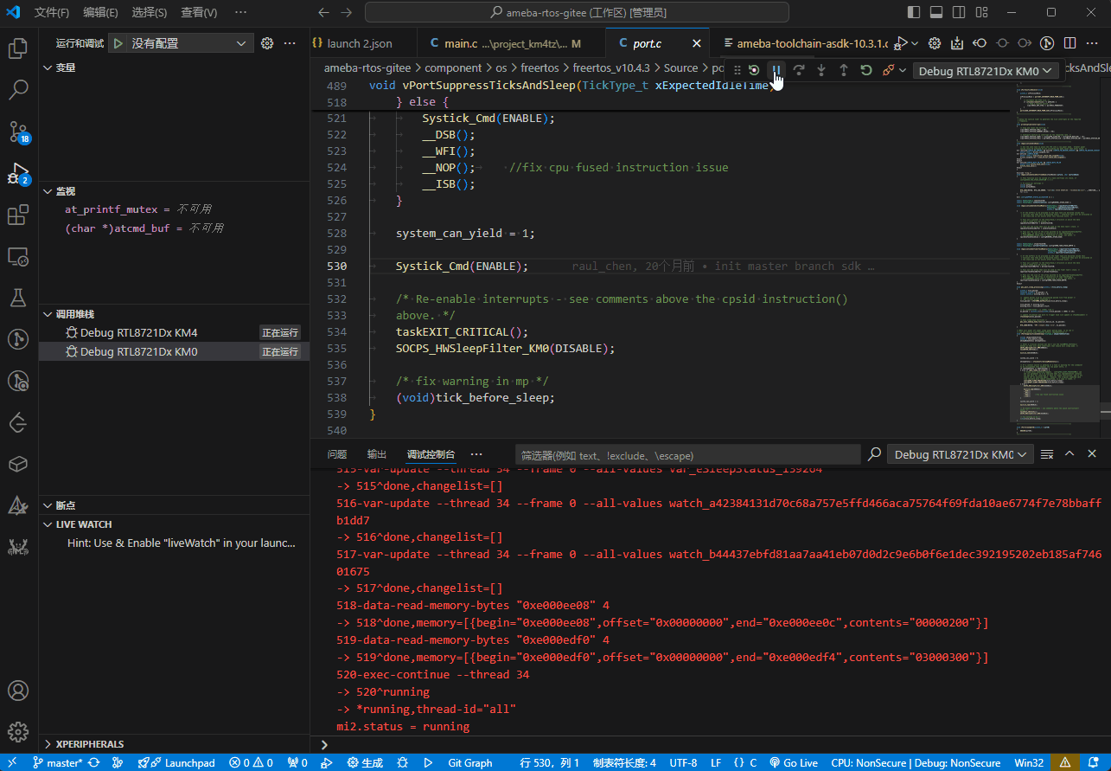Open the Extensions view in activity bar

pyautogui.click(x=18, y=215)
